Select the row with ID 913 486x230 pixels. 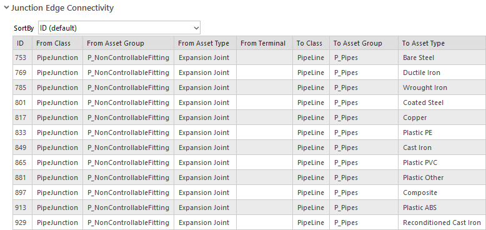249,207
